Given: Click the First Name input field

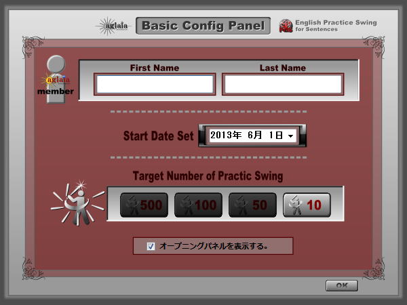Looking at the screenshot, I should pos(155,84).
